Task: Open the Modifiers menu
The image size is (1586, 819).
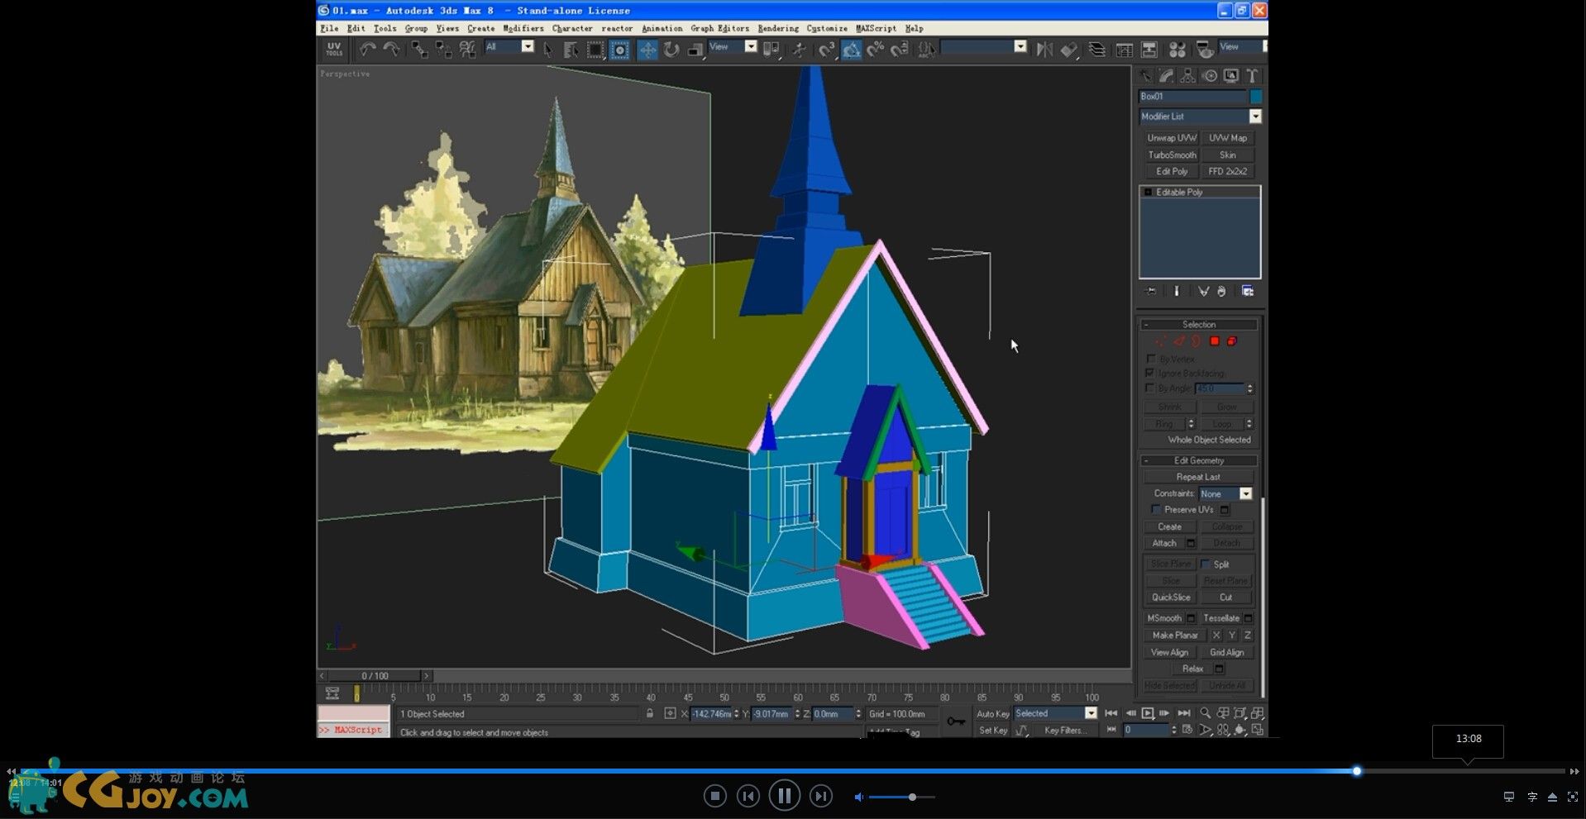Action: point(523,28)
